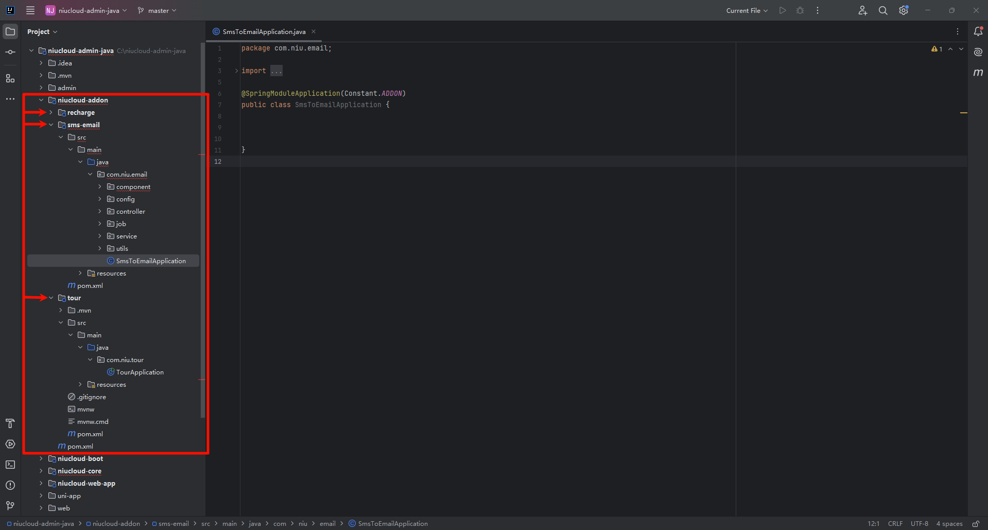This screenshot has height=530, width=988.
Task: Open IDE settings gear
Action: (904, 10)
